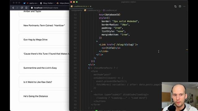Open 'New Portmantu Term Coined' post link
This screenshot has width=198, height=111.
click(x=44, y=25)
